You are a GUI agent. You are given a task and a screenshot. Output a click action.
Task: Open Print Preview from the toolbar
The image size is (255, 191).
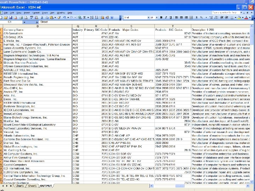(26, 18)
